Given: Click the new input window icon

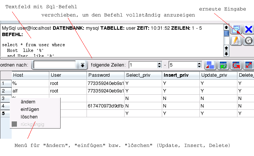Looking at the screenshot, I should [x=236, y=30].
